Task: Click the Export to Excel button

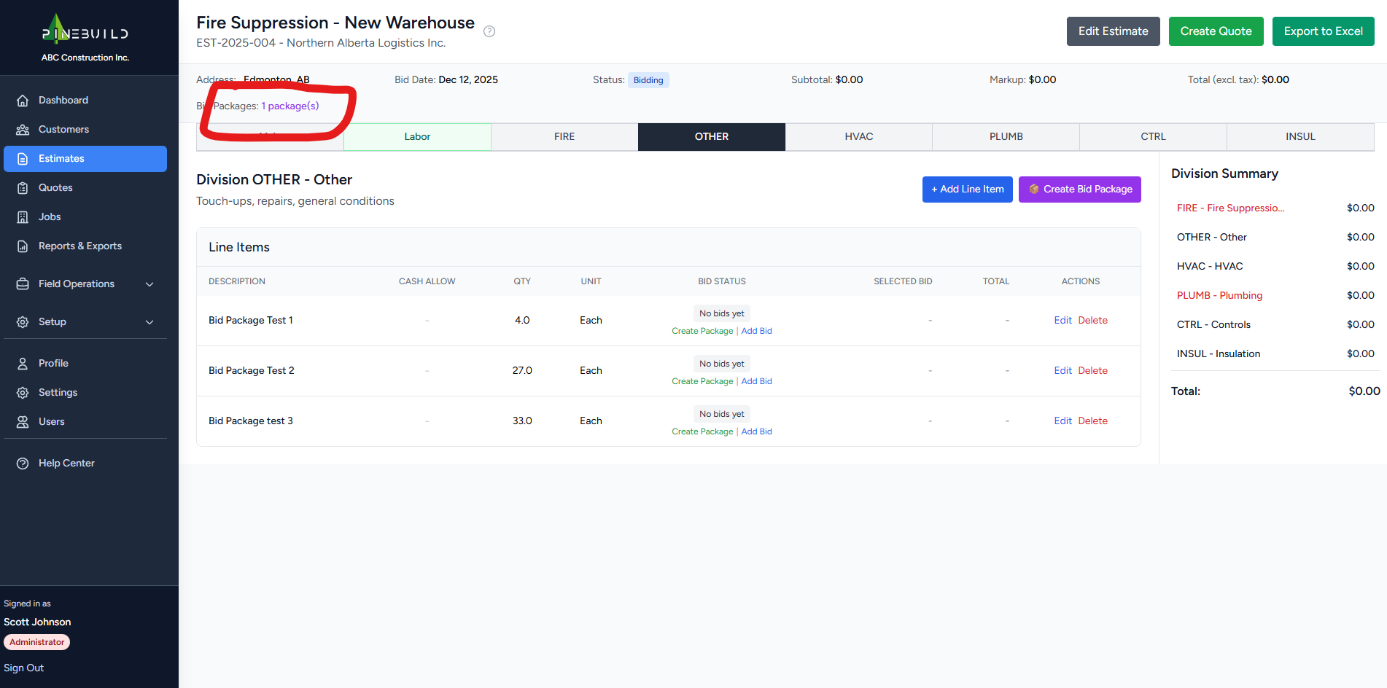Action: pos(1323,31)
